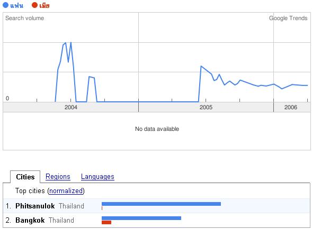Click Phitsanulok in top cities list

(x=35, y=206)
